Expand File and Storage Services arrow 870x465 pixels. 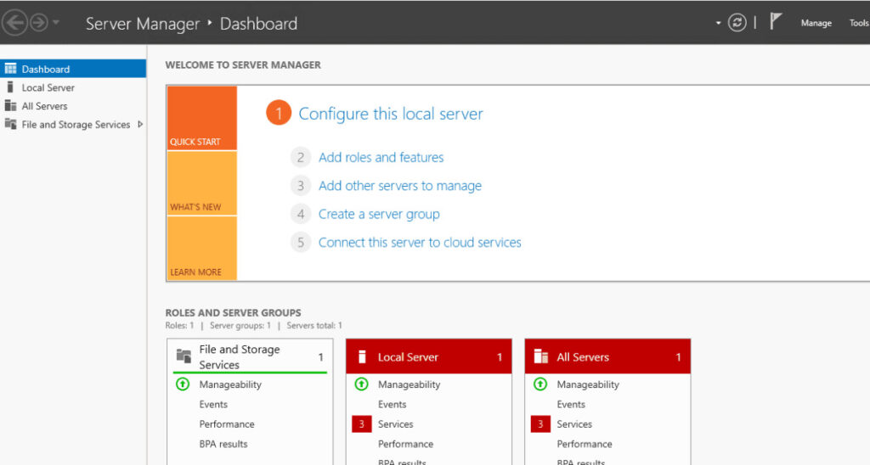coord(140,125)
